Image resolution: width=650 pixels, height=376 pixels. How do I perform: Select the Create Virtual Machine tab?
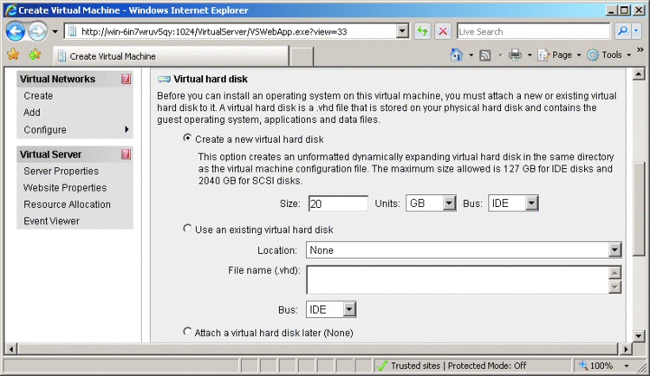point(171,56)
